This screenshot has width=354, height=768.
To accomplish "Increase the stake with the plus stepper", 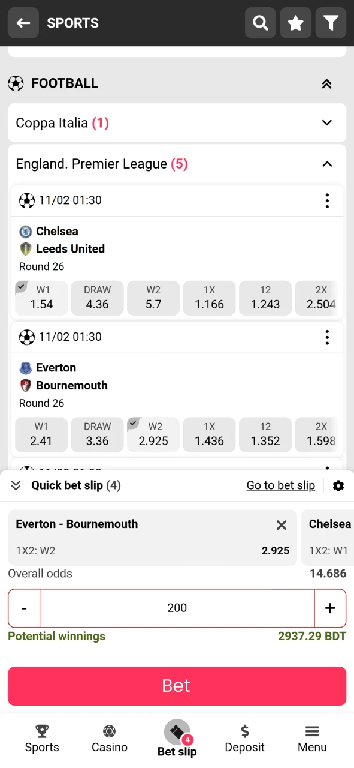I will pos(330,608).
